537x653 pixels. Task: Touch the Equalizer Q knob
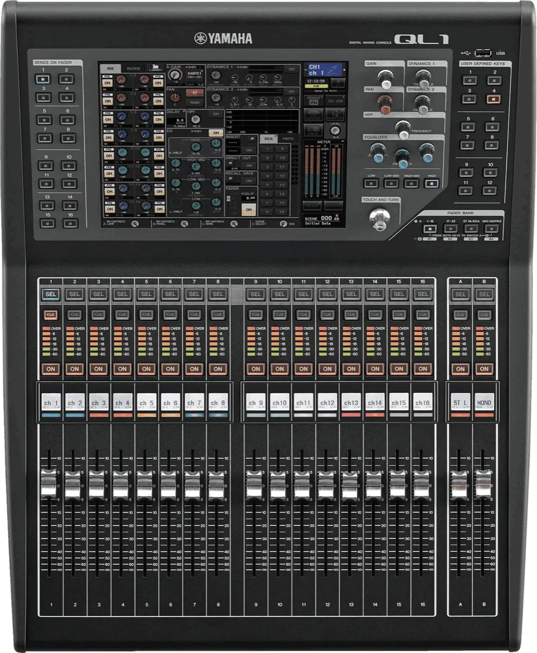[x=378, y=153]
